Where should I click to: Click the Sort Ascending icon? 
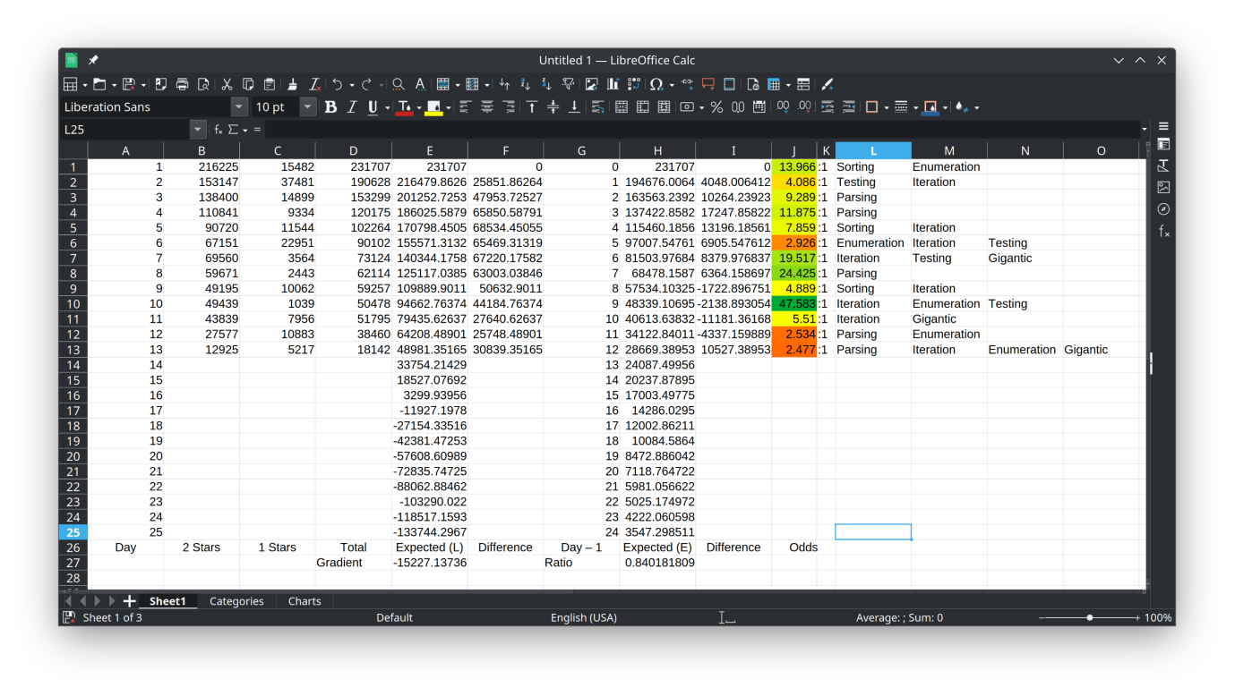click(525, 84)
